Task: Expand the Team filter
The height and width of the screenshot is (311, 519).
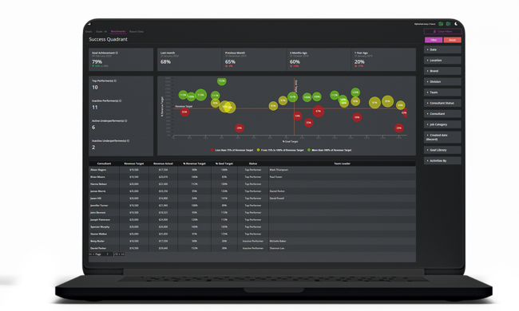Action: pos(442,93)
